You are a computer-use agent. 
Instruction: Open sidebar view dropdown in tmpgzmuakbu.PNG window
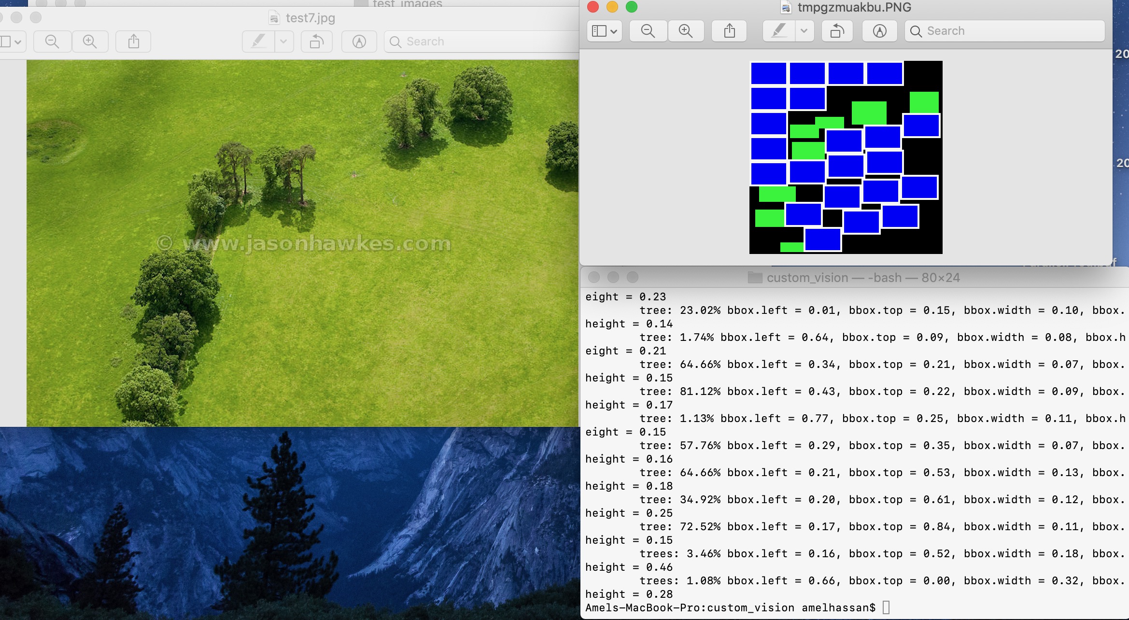click(604, 31)
